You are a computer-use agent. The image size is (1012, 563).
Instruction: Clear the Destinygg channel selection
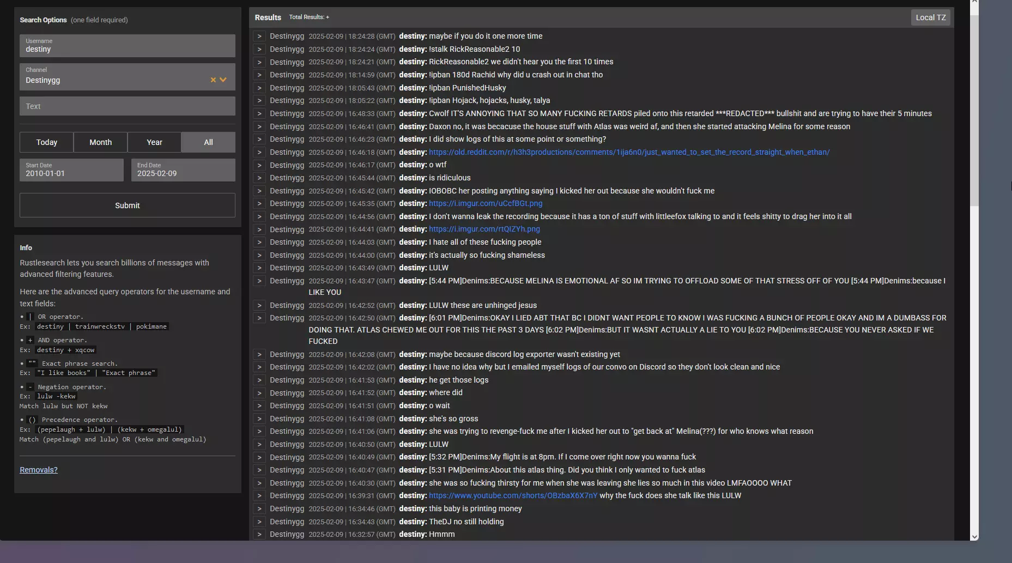[213, 80]
